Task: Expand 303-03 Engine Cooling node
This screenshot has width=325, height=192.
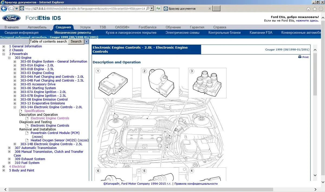Action: [x=15, y=73]
